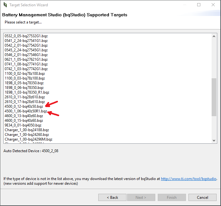
Task: Pick Charger_1_00-bq24260.bqz entry
Action: 27,135
